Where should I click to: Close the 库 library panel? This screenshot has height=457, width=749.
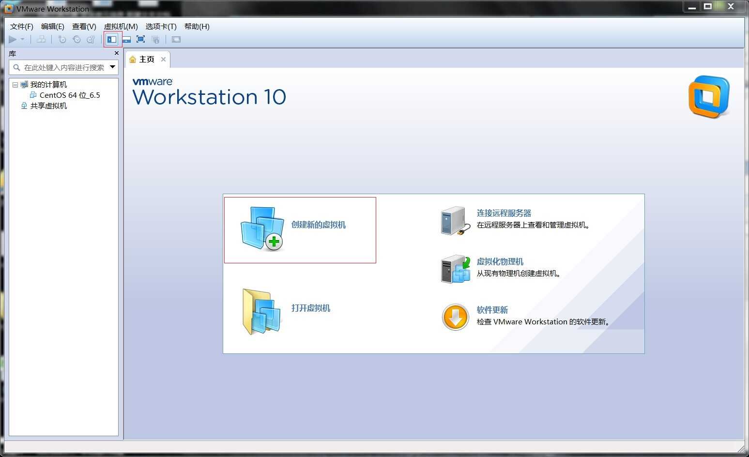click(116, 53)
